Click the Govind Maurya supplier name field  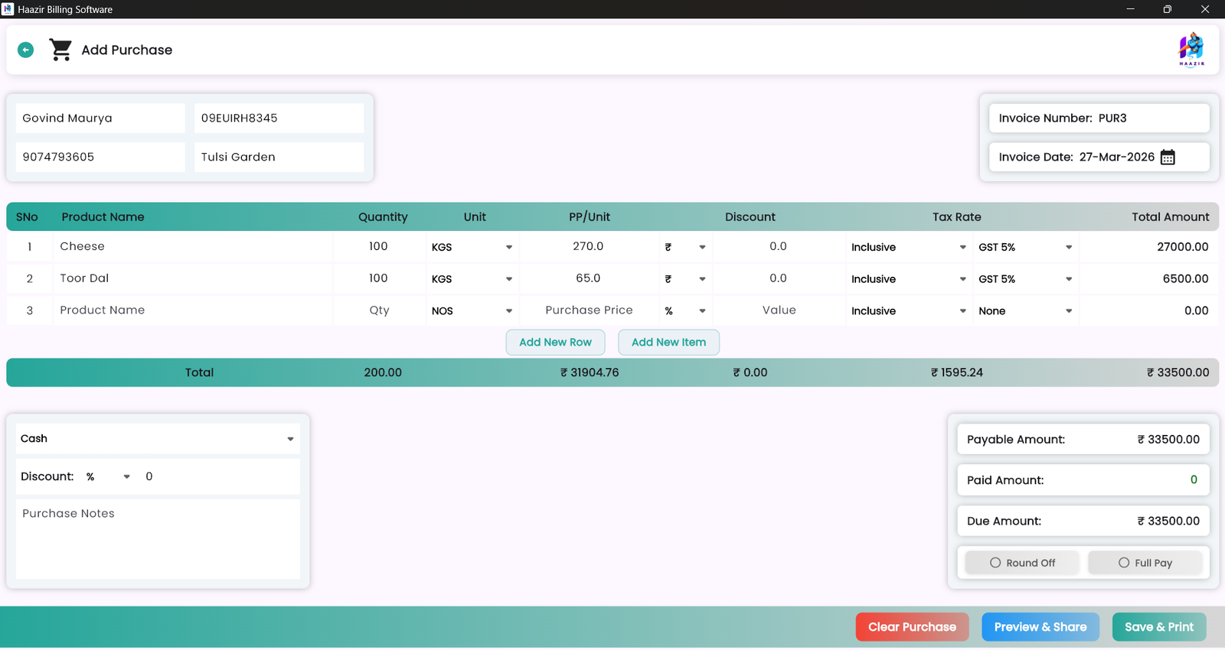tap(100, 118)
